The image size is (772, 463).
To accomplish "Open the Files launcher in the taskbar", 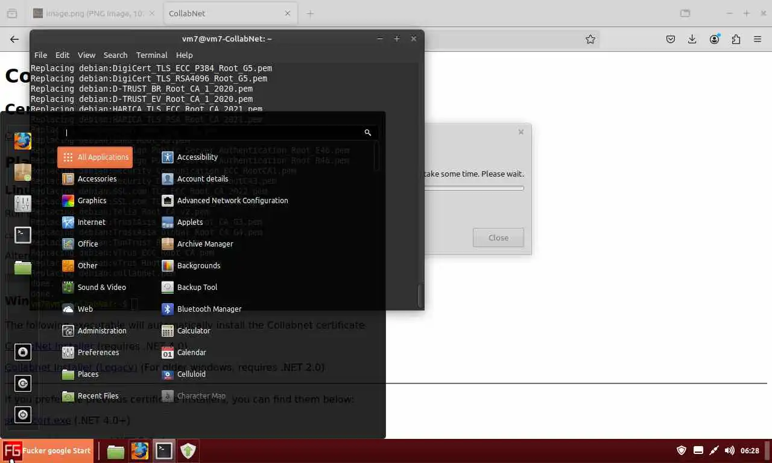I will 115,451.
